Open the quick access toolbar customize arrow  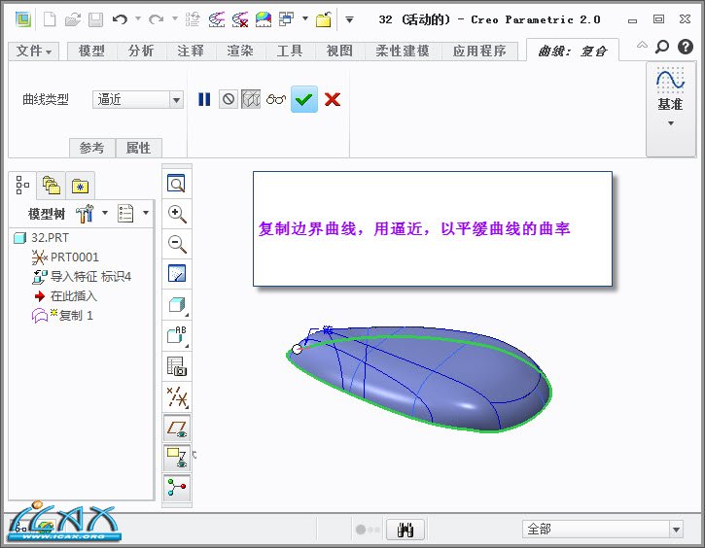tap(349, 19)
